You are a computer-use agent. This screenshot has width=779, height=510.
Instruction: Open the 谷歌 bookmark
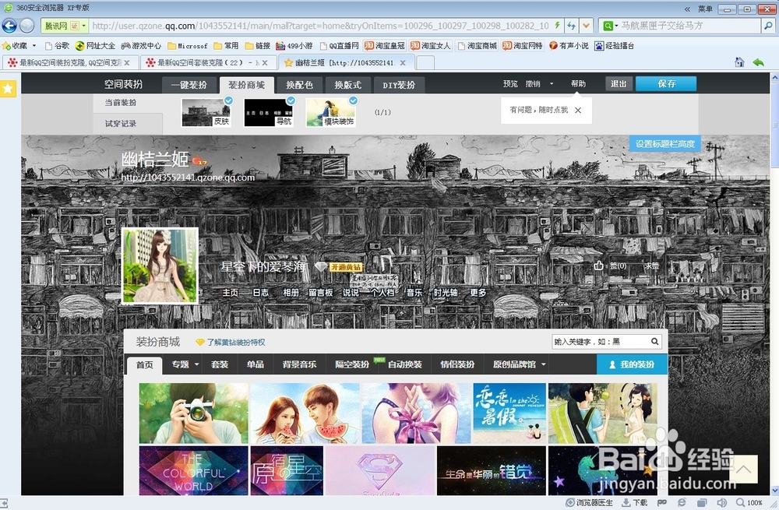(x=57, y=46)
